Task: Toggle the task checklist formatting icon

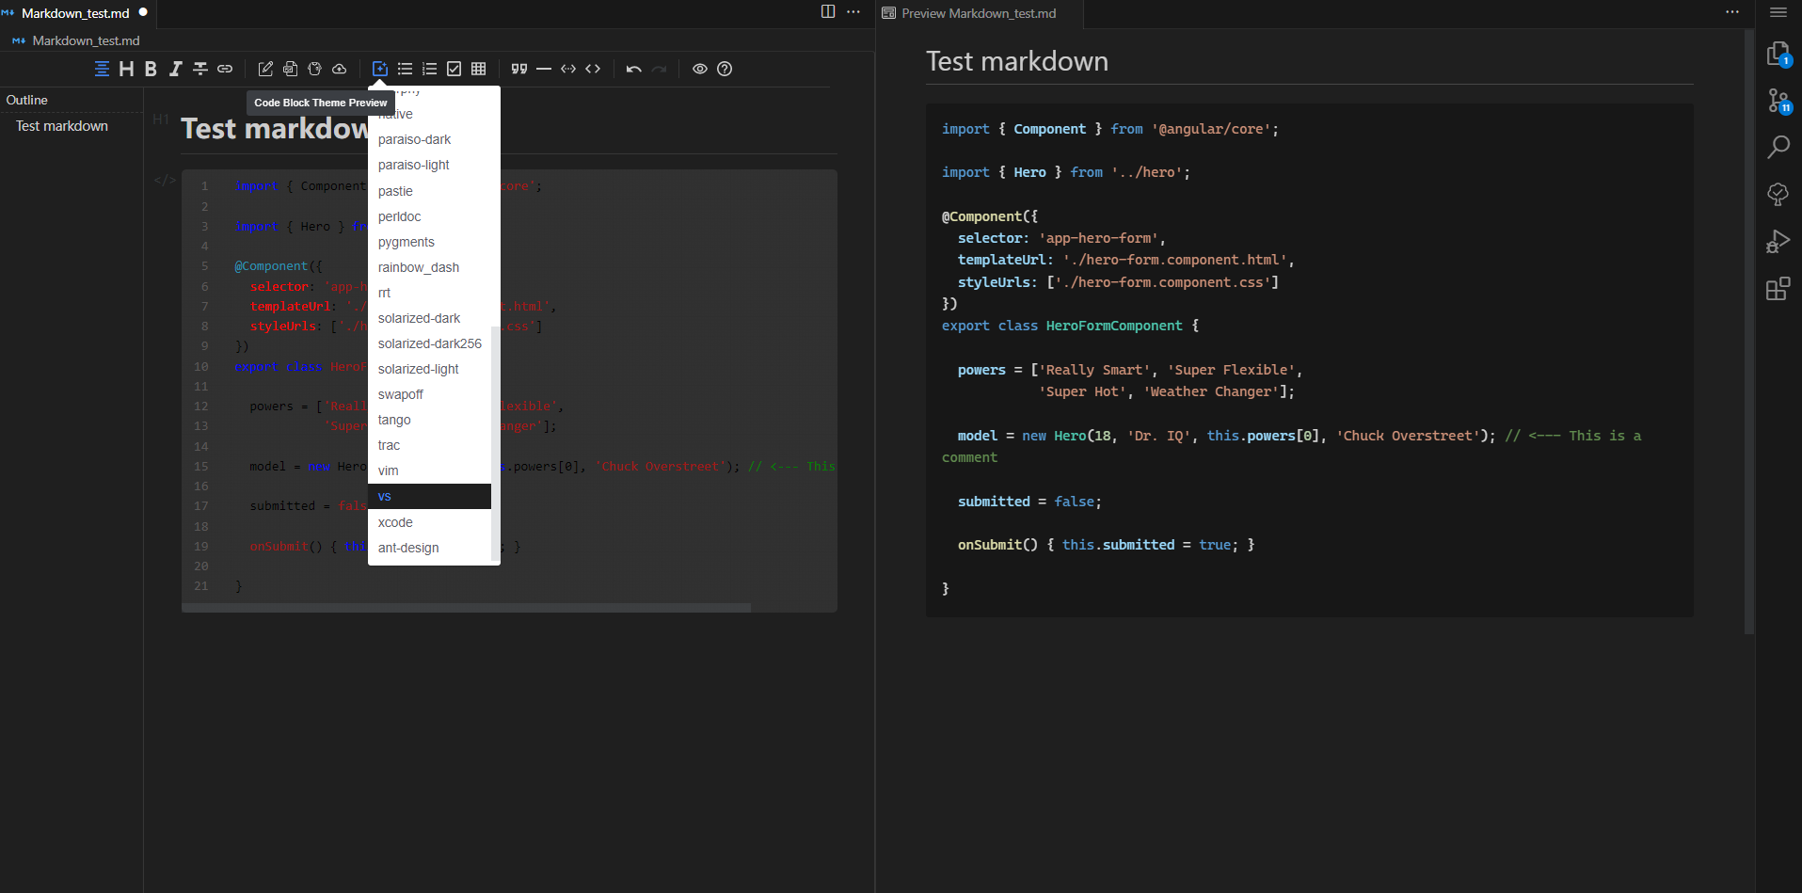Action: 454,69
